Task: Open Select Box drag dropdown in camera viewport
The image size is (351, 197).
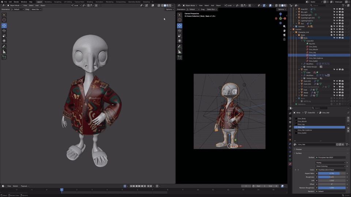Action: [212, 9]
